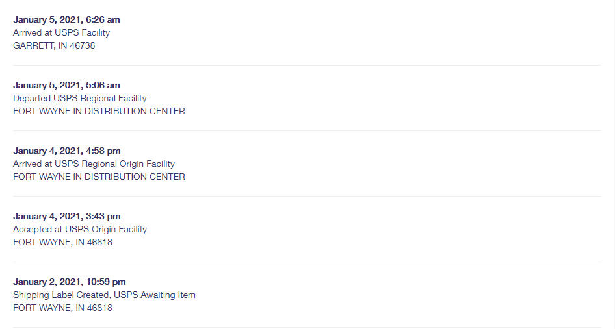615x329 pixels.
Task: Click the January 4, 2021, 4:58 pm timestamp
Action: point(67,151)
